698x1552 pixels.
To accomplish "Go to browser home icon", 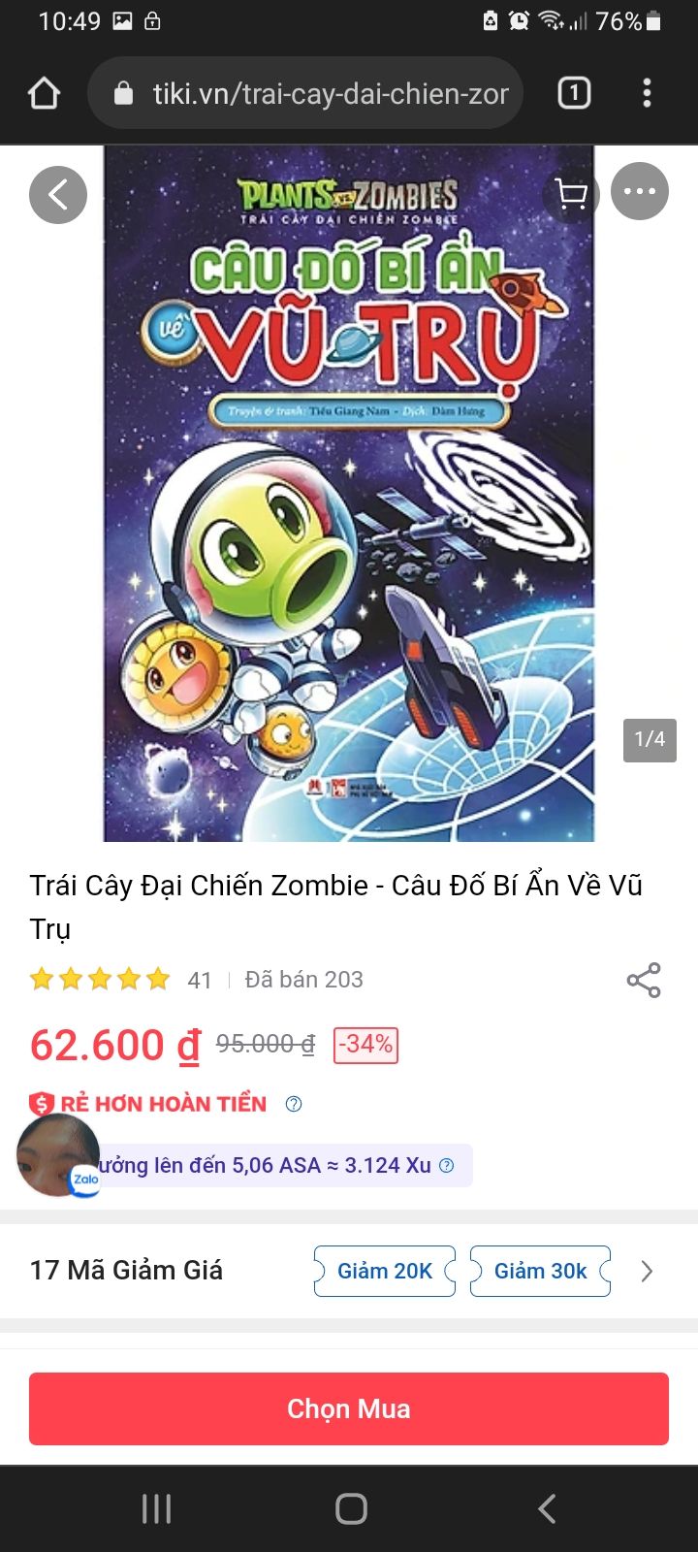I will [x=45, y=93].
